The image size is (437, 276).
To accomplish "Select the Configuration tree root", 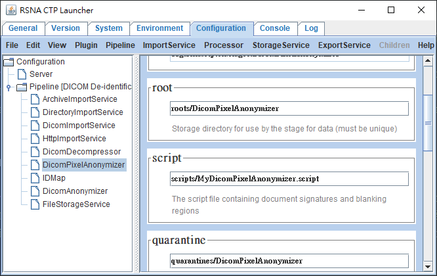I will [x=41, y=62].
